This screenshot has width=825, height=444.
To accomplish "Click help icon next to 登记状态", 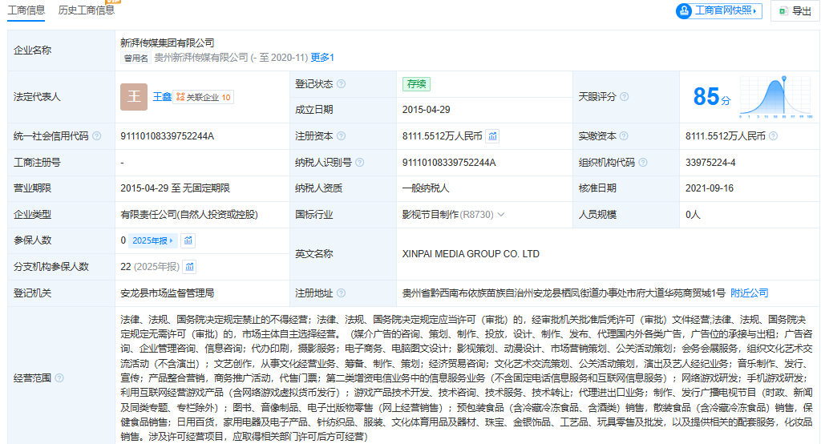I will point(341,83).
